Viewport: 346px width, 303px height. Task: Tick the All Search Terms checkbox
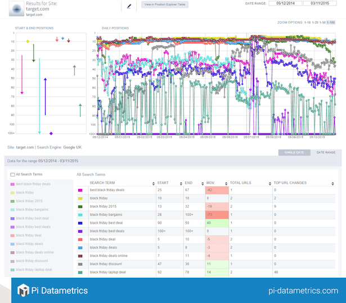pyautogui.click(x=13, y=175)
